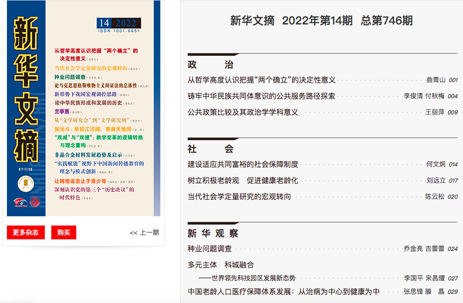Click the 购买 button
This screenshot has width=463, height=303.
click(x=63, y=232)
